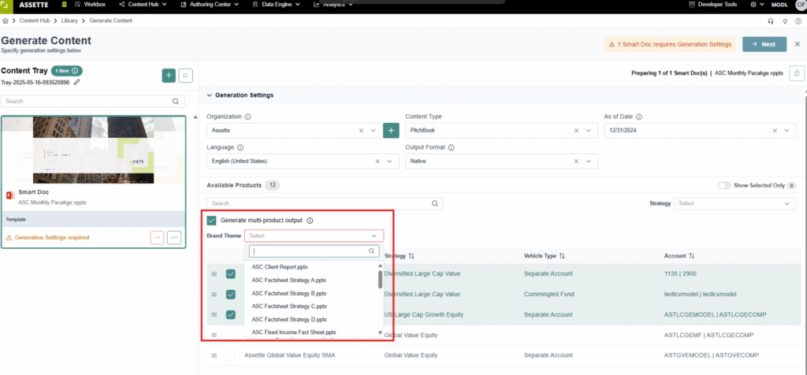The width and height of the screenshot is (807, 375).
Task: Clear the 12/31/2024 date value
Action: [x=775, y=131]
